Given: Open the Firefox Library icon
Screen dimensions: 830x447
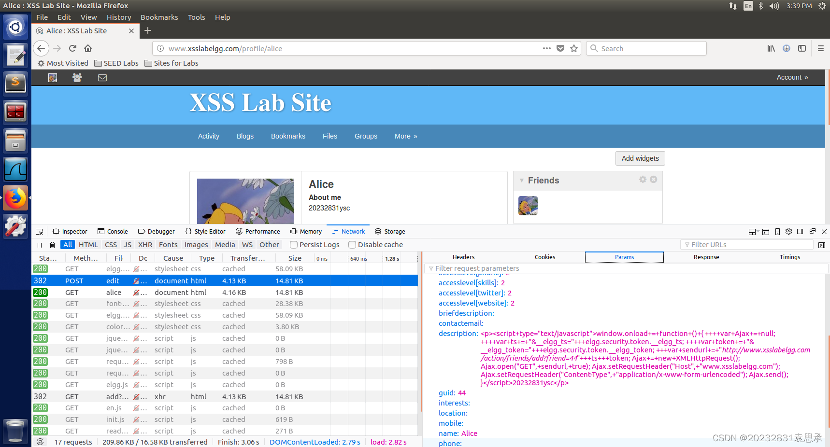Looking at the screenshot, I should coord(771,48).
